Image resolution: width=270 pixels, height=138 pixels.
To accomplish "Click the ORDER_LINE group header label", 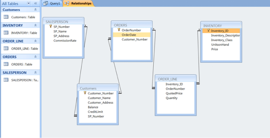I will [13, 41].
